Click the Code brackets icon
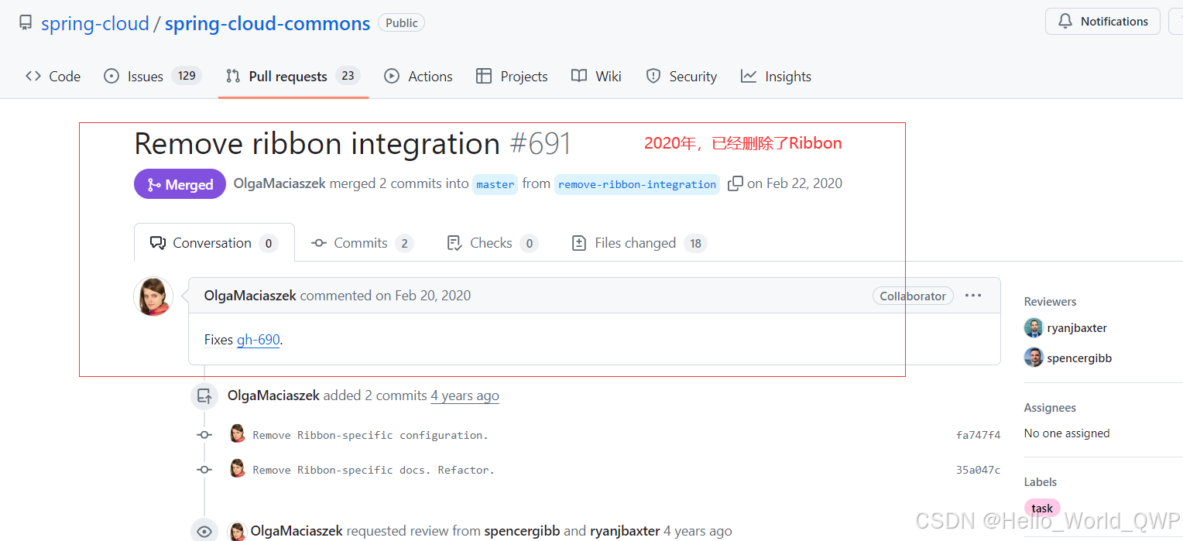This screenshot has height=541, width=1183. click(x=33, y=76)
